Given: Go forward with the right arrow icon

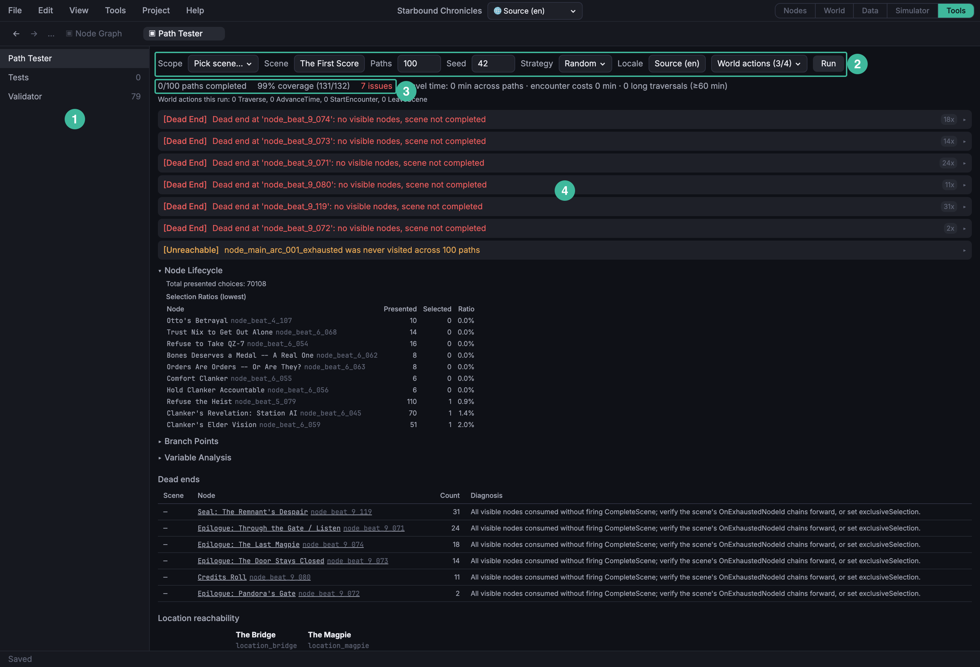Looking at the screenshot, I should pyautogui.click(x=34, y=34).
